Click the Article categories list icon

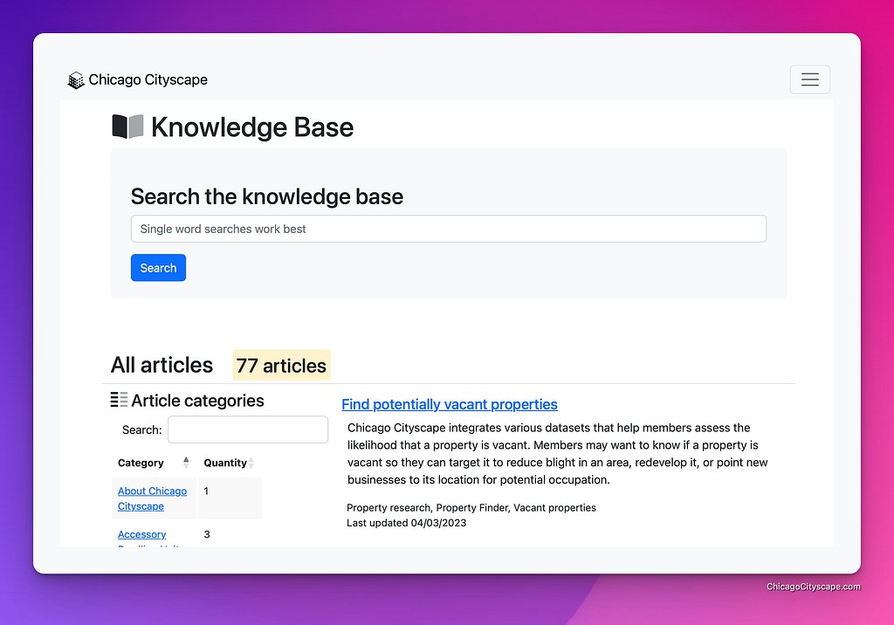pyautogui.click(x=119, y=400)
